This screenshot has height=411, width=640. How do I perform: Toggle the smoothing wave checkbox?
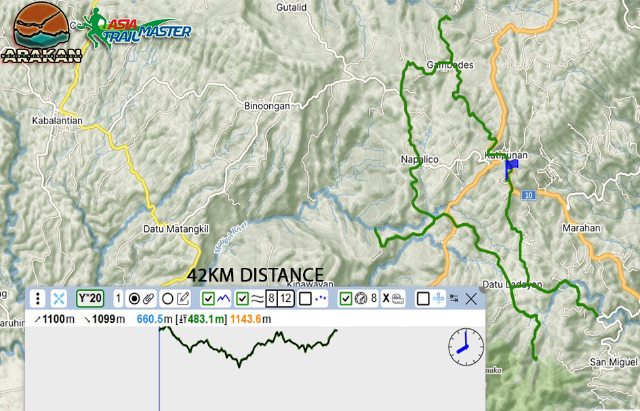[x=243, y=298]
